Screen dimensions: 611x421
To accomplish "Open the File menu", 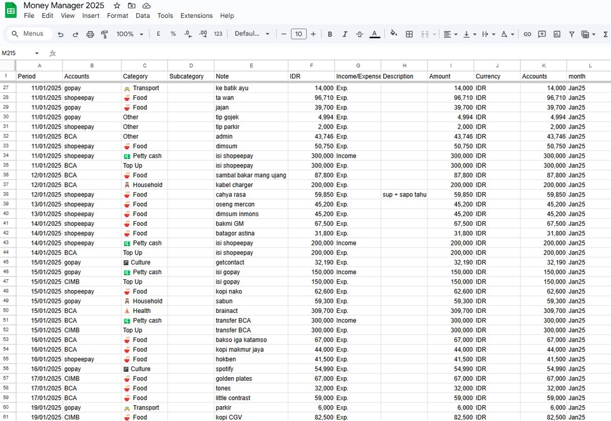I will click(29, 15).
